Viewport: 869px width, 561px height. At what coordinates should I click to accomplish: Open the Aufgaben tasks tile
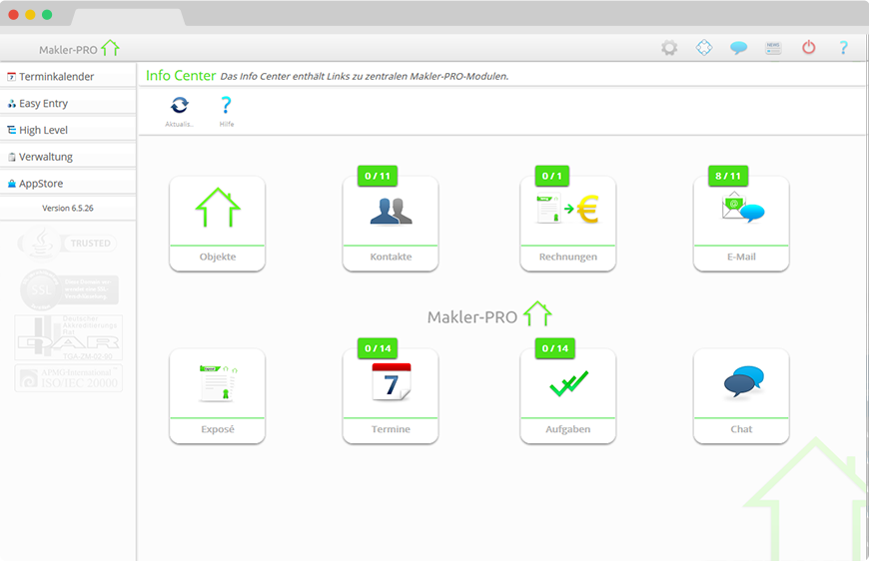pos(567,396)
